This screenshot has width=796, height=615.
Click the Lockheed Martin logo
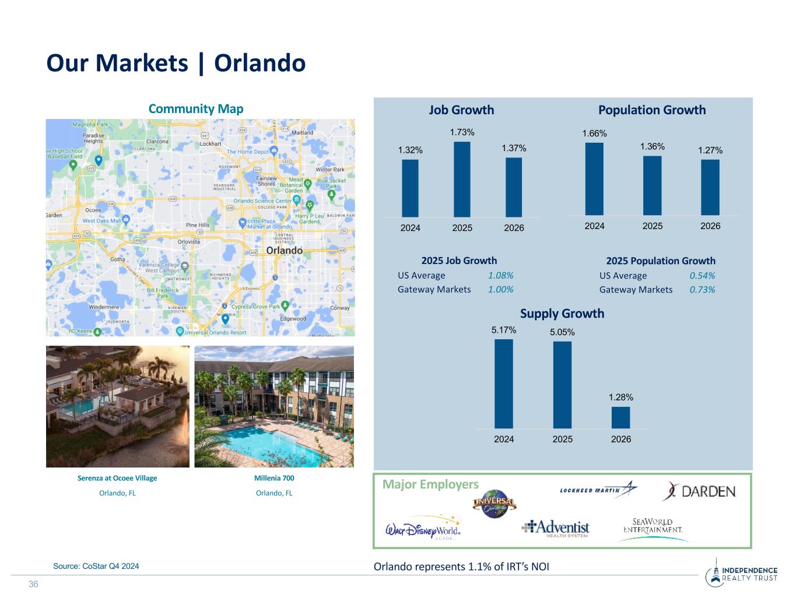tap(598, 489)
